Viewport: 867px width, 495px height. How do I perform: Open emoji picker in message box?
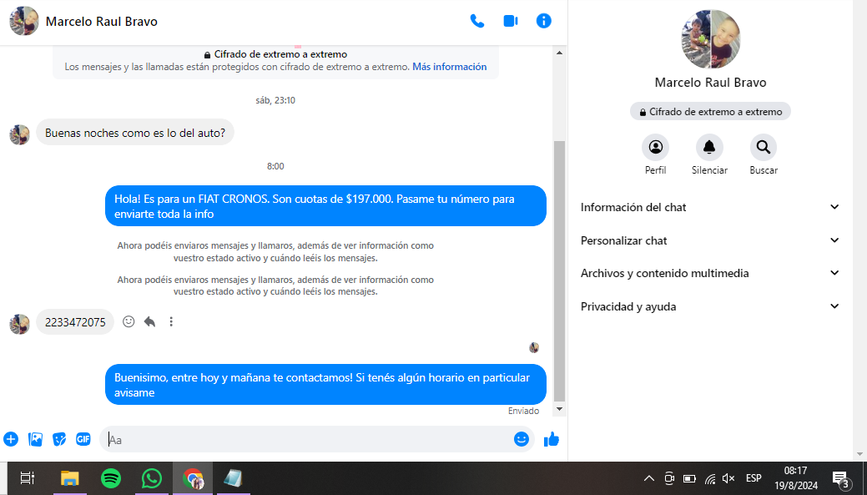coord(521,439)
